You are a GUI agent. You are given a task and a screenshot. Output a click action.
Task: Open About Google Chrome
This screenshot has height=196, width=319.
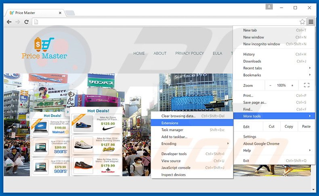274,143
